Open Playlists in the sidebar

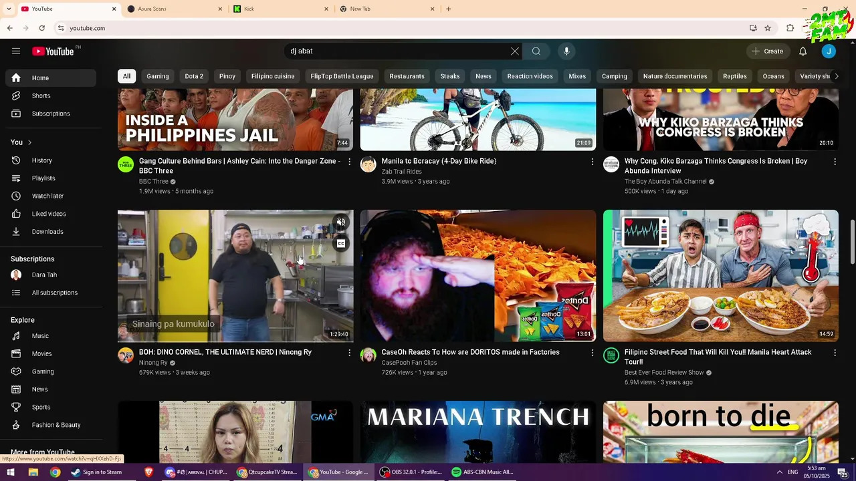pyautogui.click(x=51, y=178)
